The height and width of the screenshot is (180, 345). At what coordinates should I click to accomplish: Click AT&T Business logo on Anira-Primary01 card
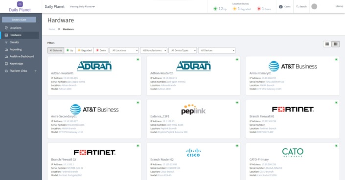coord(293,66)
